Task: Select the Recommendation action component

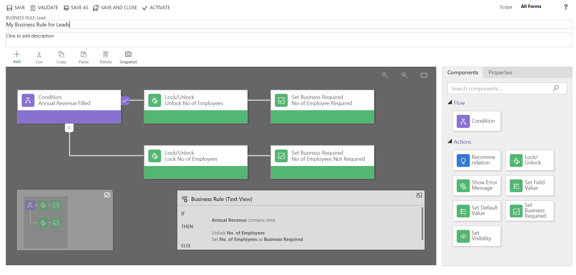Action: [x=477, y=160]
